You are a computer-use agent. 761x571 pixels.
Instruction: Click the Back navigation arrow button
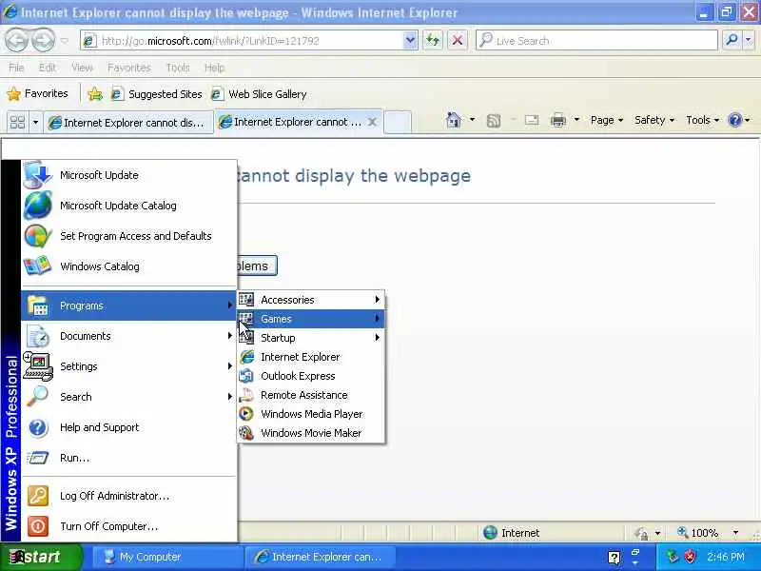[16, 41]
